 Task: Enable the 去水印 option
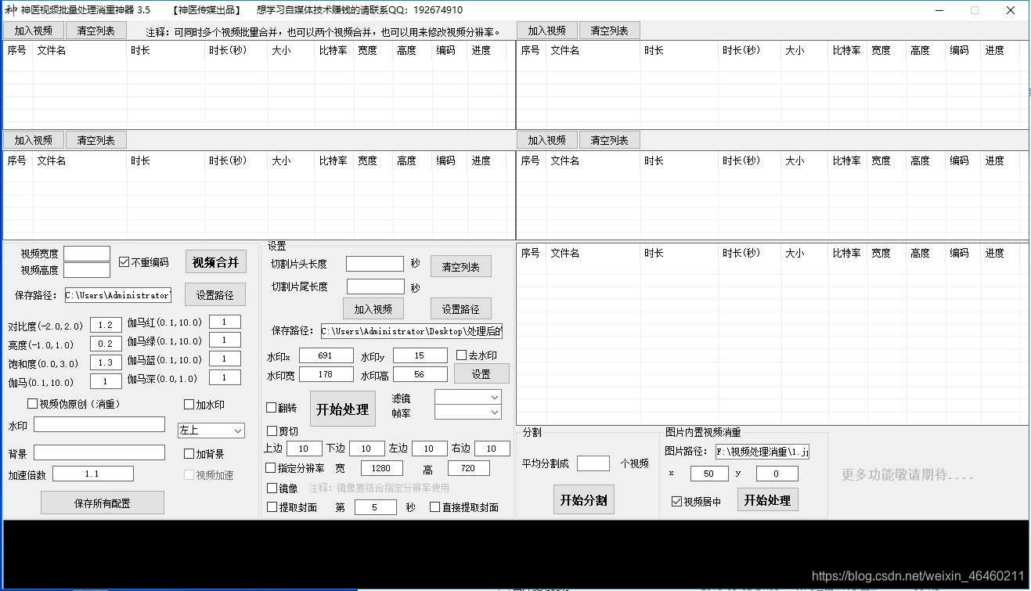tap(461, 355)
